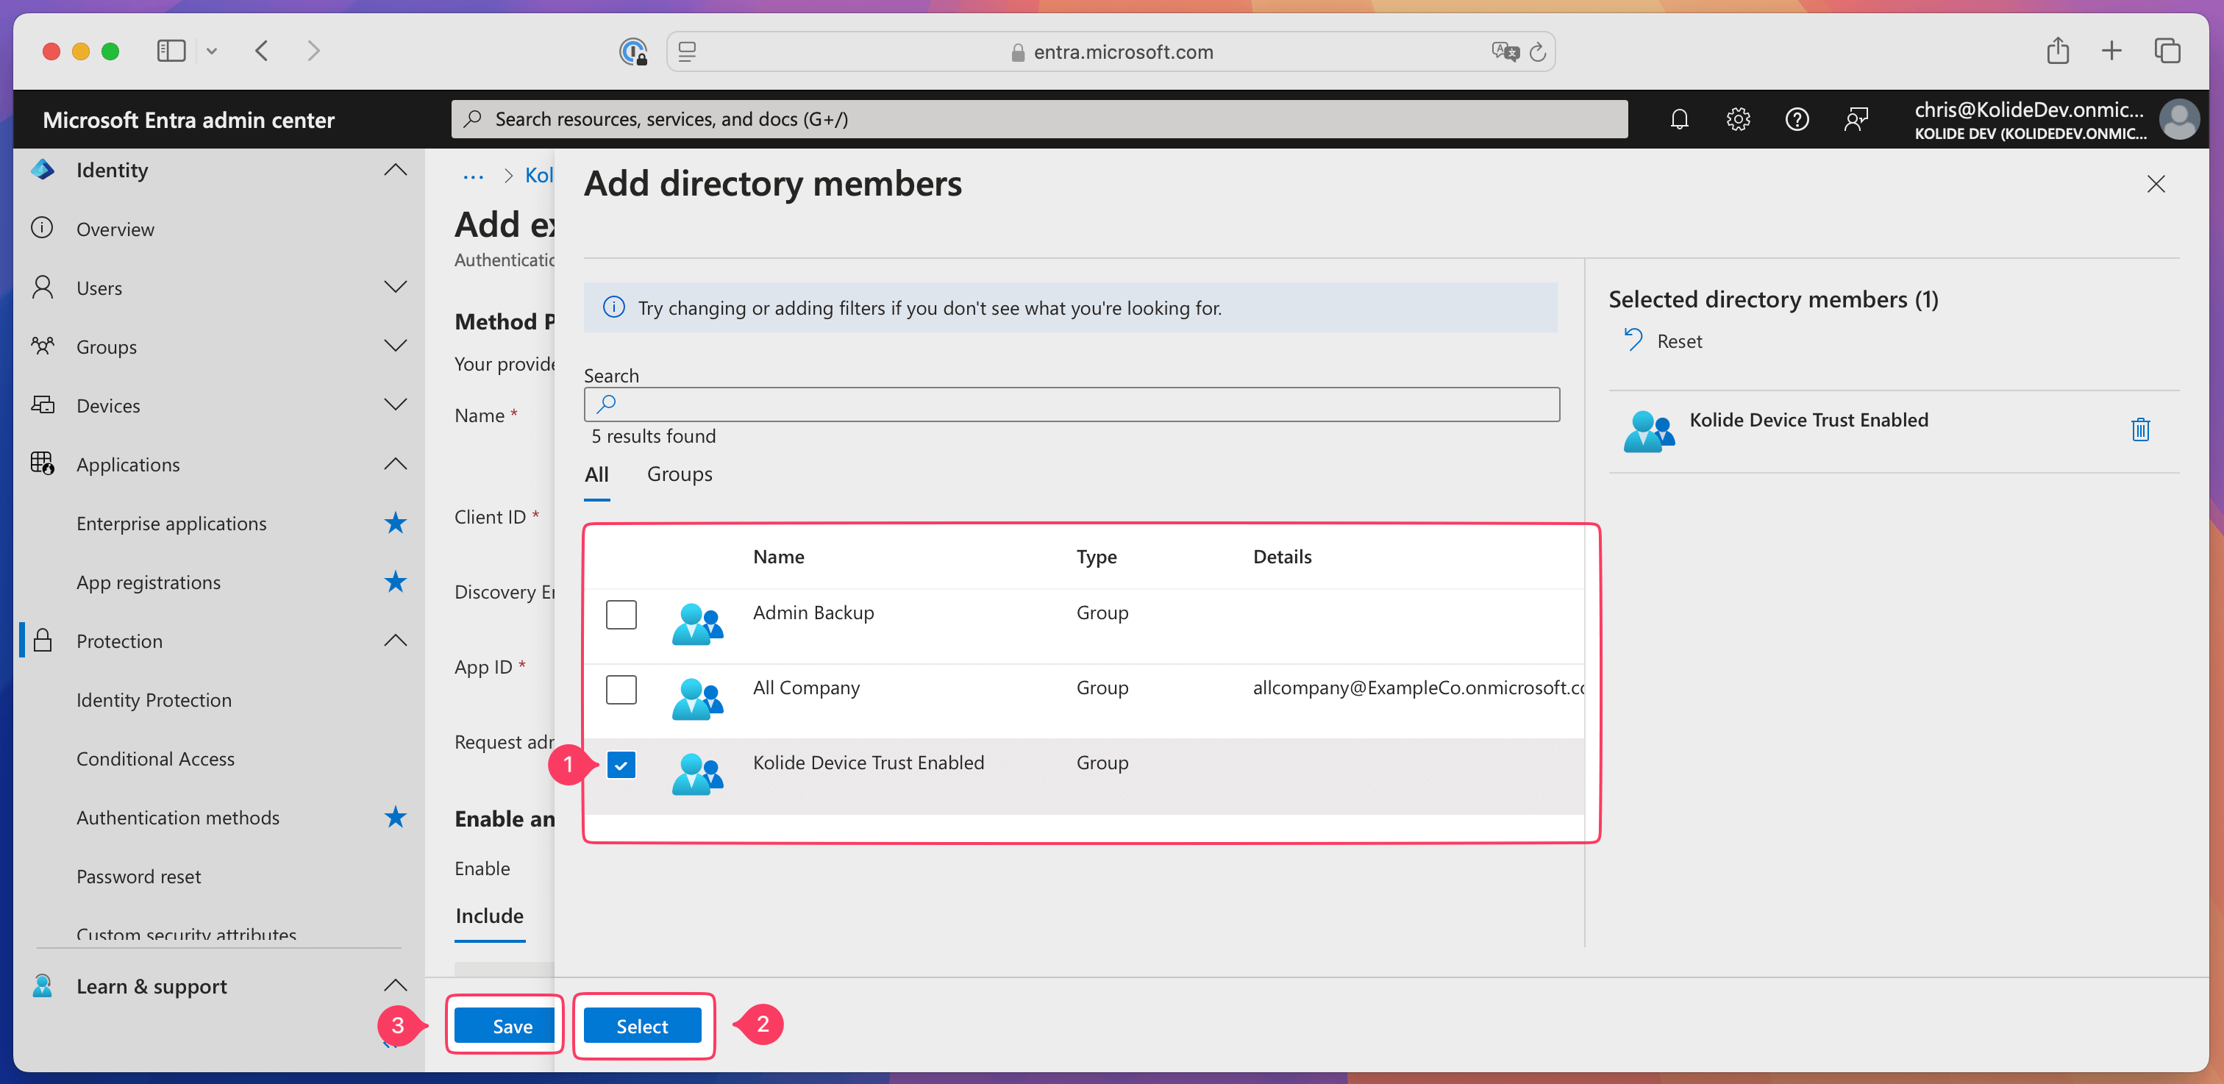
Task: Open portal settings gear icon
Action: pos(1737,119)
